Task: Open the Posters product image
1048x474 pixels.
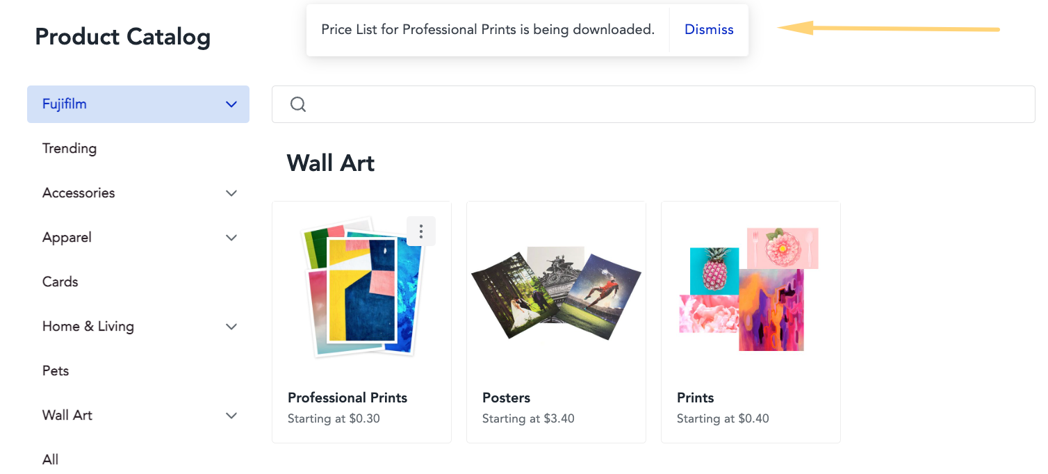Action: (556, 293)
